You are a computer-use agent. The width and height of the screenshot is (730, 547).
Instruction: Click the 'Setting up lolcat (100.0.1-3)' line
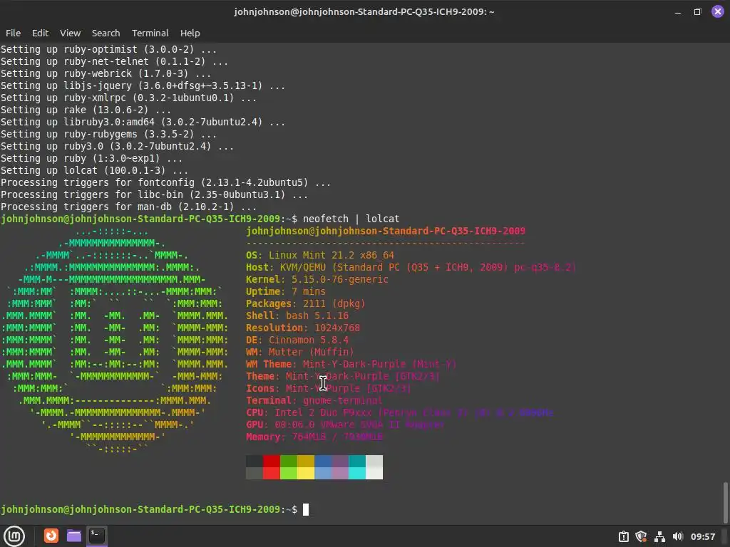tap(95, 170)
